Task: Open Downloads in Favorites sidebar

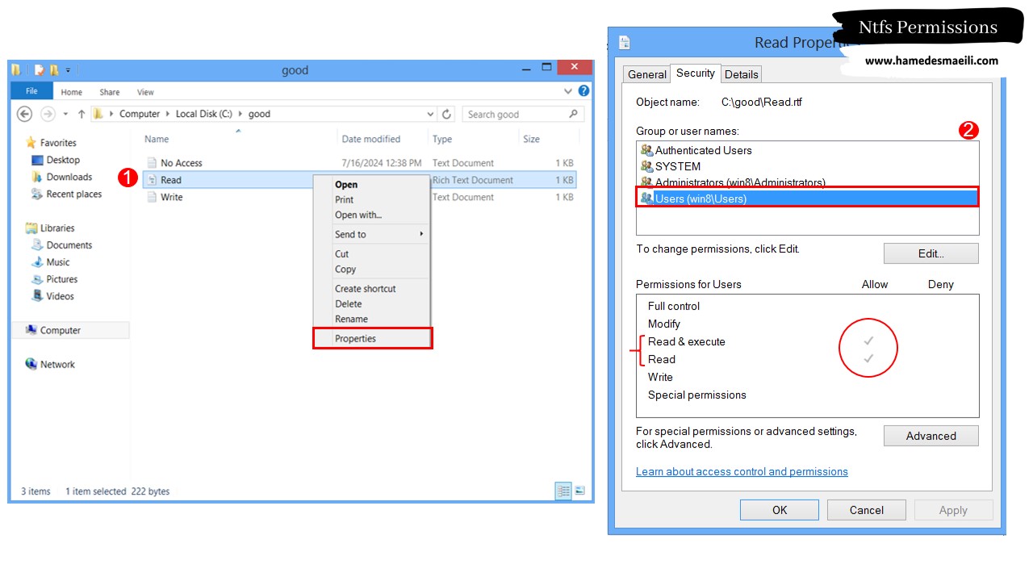Action: (61, 177)
